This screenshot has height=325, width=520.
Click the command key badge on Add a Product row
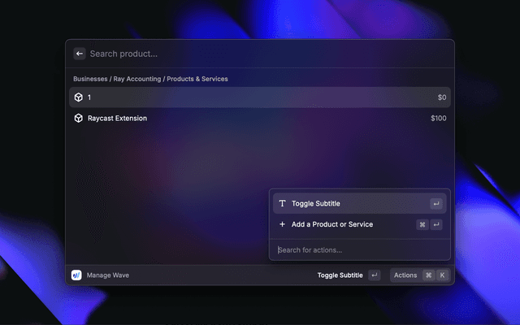pos(422,224)
